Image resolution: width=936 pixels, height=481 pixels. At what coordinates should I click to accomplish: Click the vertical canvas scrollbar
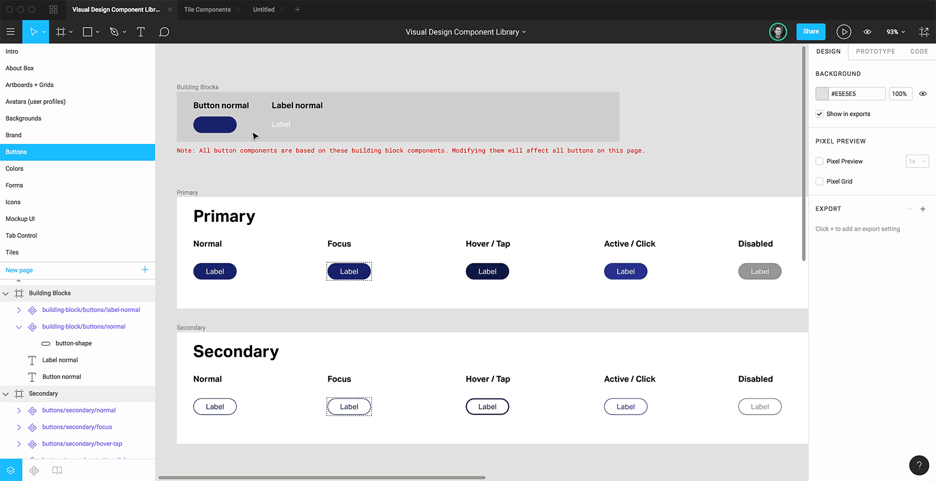(804, 153)
